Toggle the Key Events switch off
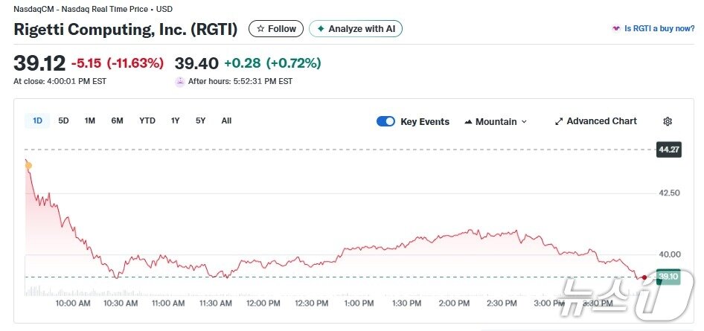 385,121
